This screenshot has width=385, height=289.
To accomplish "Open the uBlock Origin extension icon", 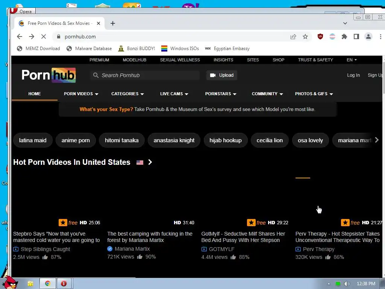I will [x=320, y=37].
